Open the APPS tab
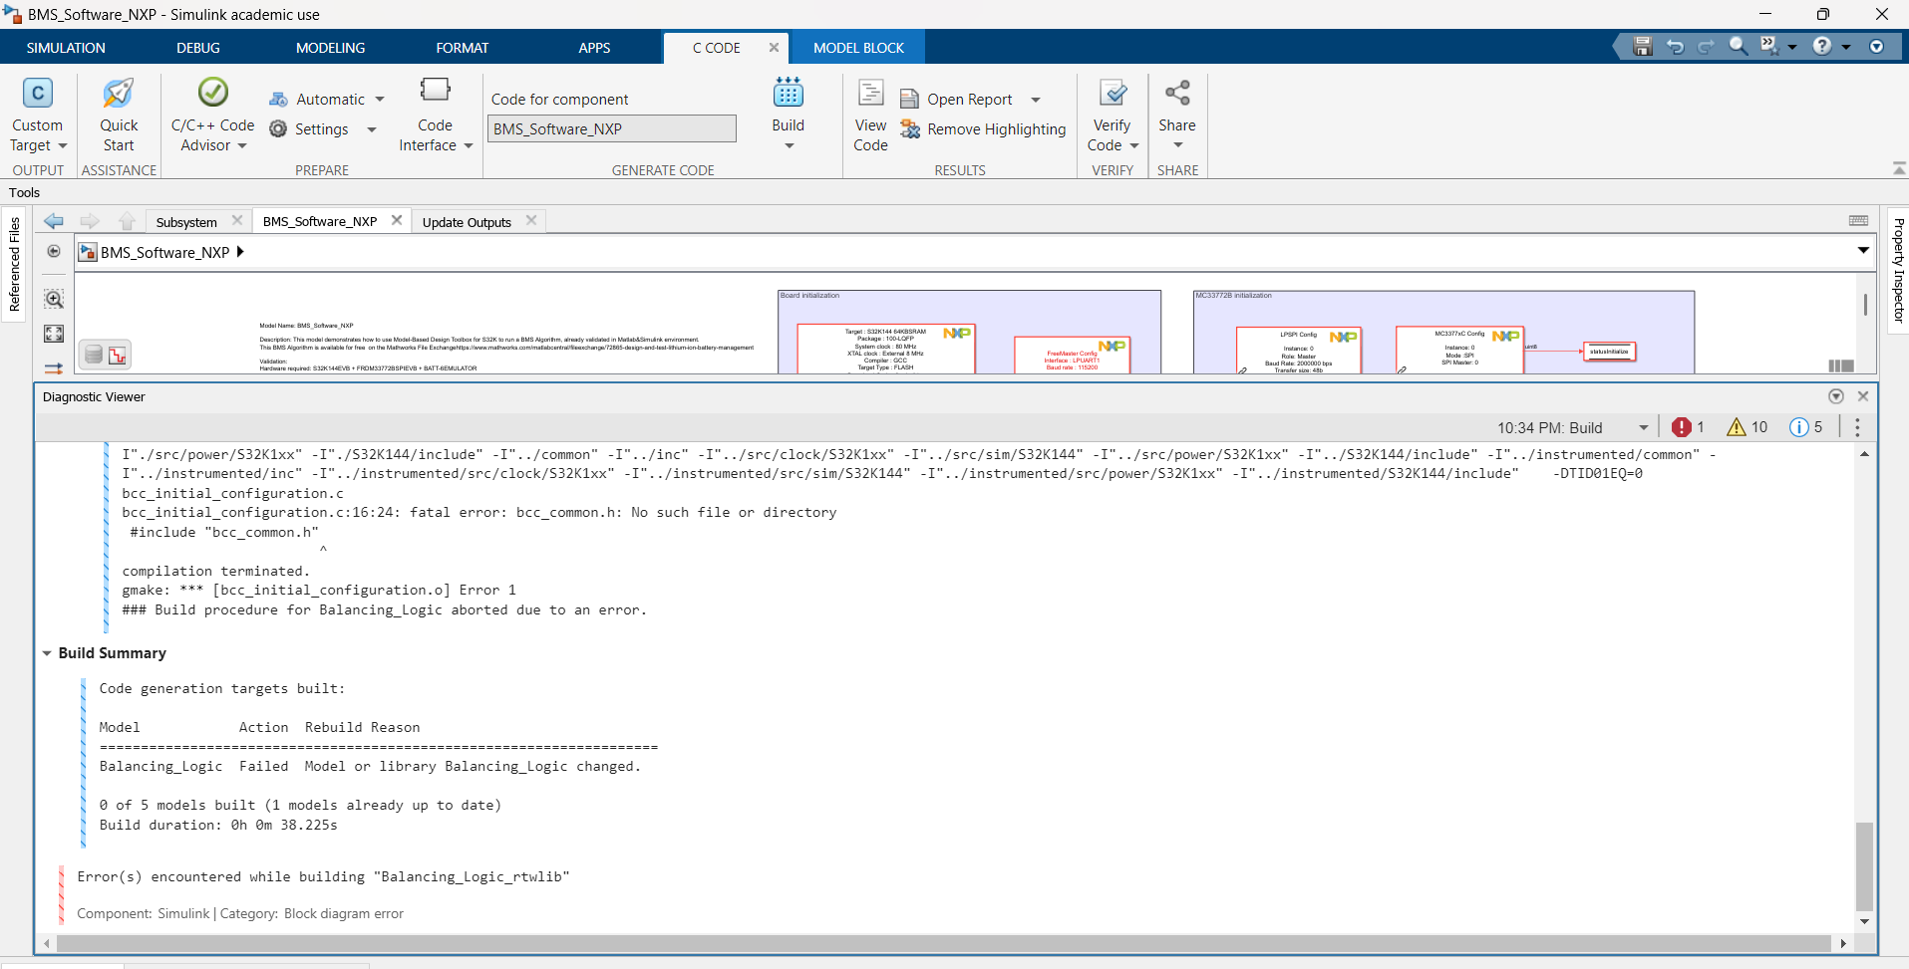 click(594, 48)
